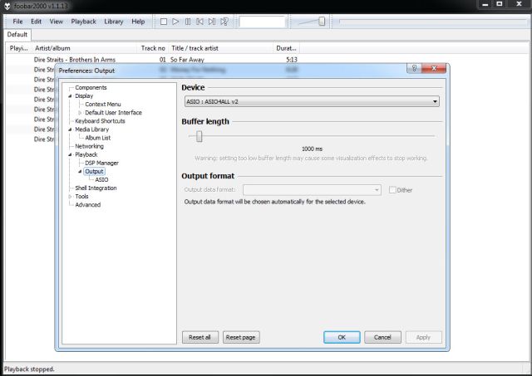Click the Durat... column header
The height and width of the screenshot is (376, 532).
tap(286, 48)
